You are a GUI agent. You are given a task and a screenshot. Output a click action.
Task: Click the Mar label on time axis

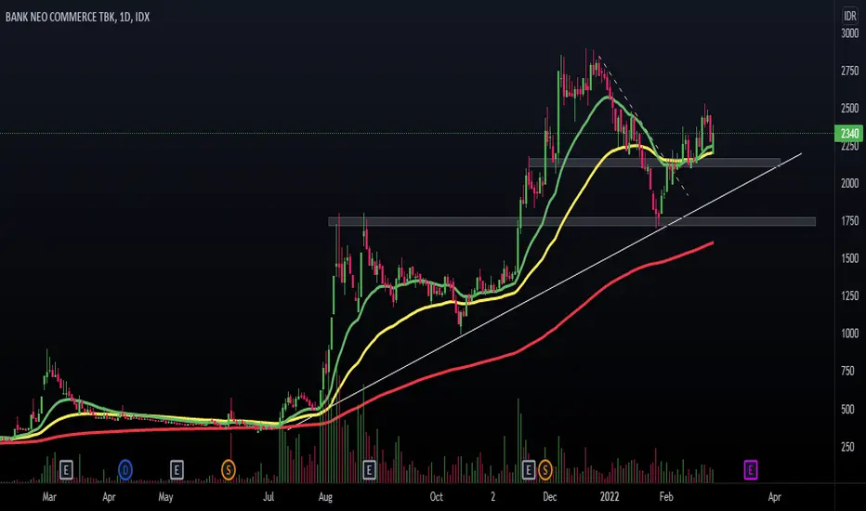(49, 497)
